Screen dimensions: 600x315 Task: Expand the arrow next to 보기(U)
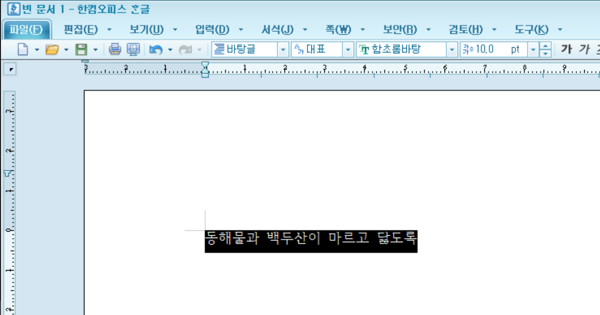point(175,30)
